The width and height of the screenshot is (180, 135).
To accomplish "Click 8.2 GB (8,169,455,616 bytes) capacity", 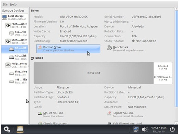I will click(x=146, y=97).
